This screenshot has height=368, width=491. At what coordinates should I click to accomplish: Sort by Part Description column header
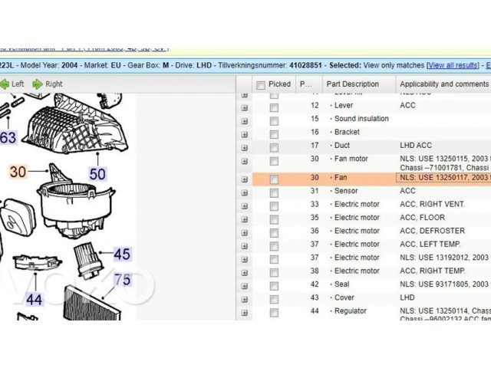(x=352, y=84)
